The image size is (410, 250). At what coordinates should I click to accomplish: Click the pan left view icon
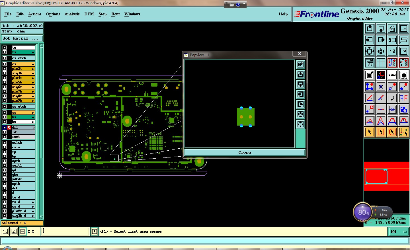[x=370, y=40]
